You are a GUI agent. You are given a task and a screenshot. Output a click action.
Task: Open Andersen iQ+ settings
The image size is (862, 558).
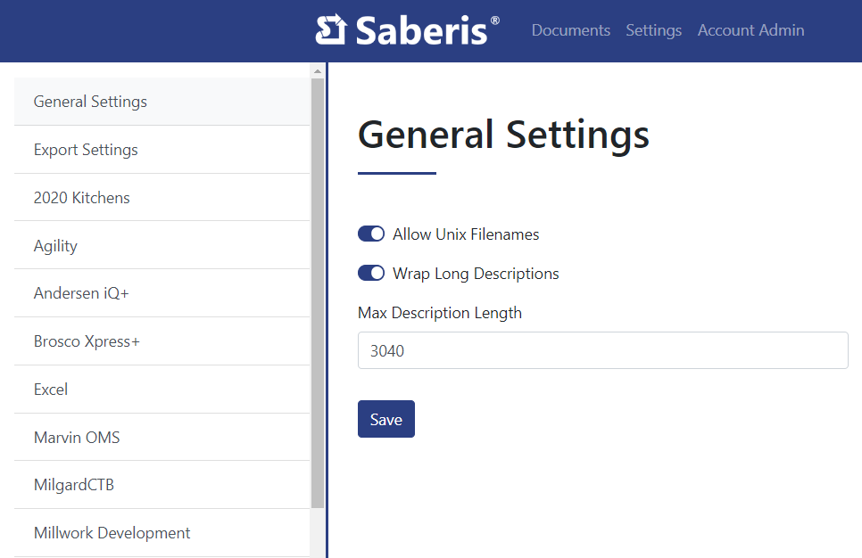coord(81,292)
